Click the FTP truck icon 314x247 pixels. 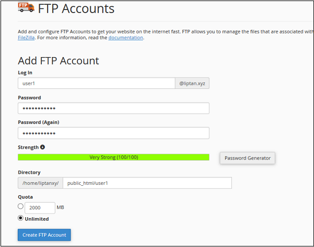pyautogui.click(x=26, y=8)
